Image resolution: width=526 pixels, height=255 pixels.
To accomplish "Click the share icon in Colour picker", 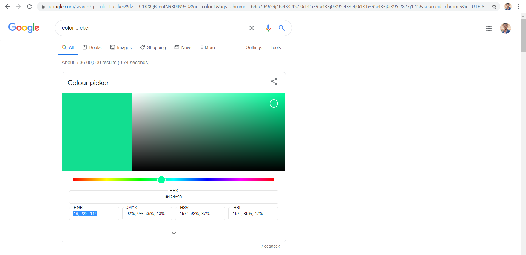I will click(x=274, y=82).
